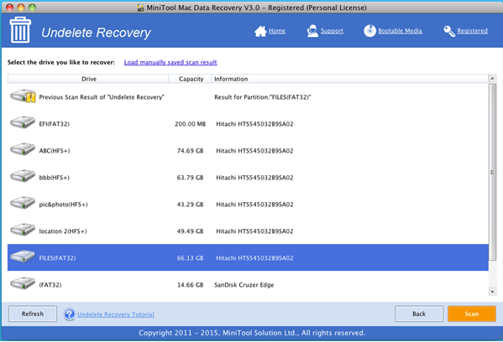Click the app icon in title bar
This screenshot has width=503, height=342.
tap(140, 8)
